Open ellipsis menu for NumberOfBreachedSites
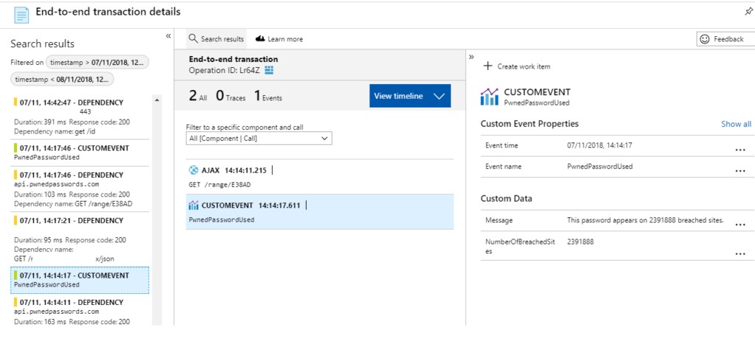 740,253
